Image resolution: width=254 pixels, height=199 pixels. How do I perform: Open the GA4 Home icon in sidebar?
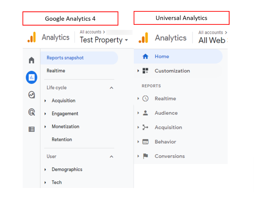tap(32, 60)
